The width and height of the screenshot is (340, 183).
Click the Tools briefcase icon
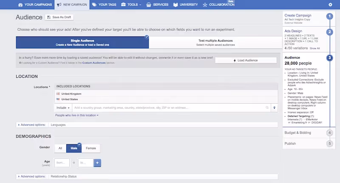pyautogui.click(x=123, y=4)
